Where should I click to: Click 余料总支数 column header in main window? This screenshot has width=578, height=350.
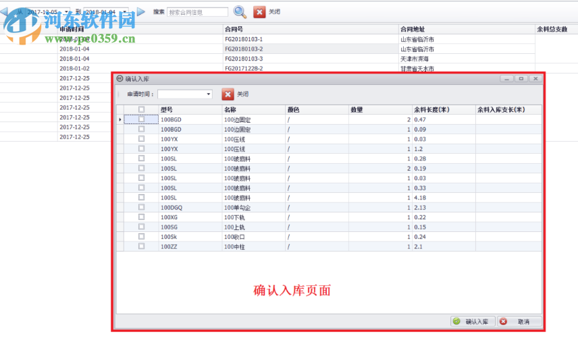coord(556,29)
